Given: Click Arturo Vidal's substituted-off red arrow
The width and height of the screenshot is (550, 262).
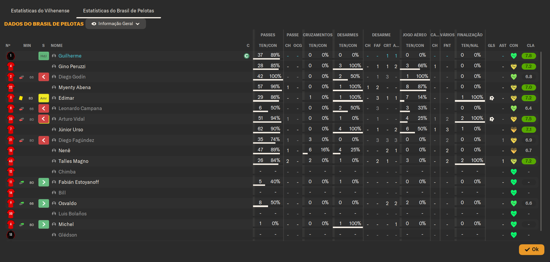Looking at the screenshot, I should click(x=43, y=119).
